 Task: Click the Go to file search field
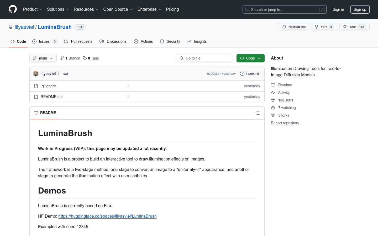pos(204,58)
